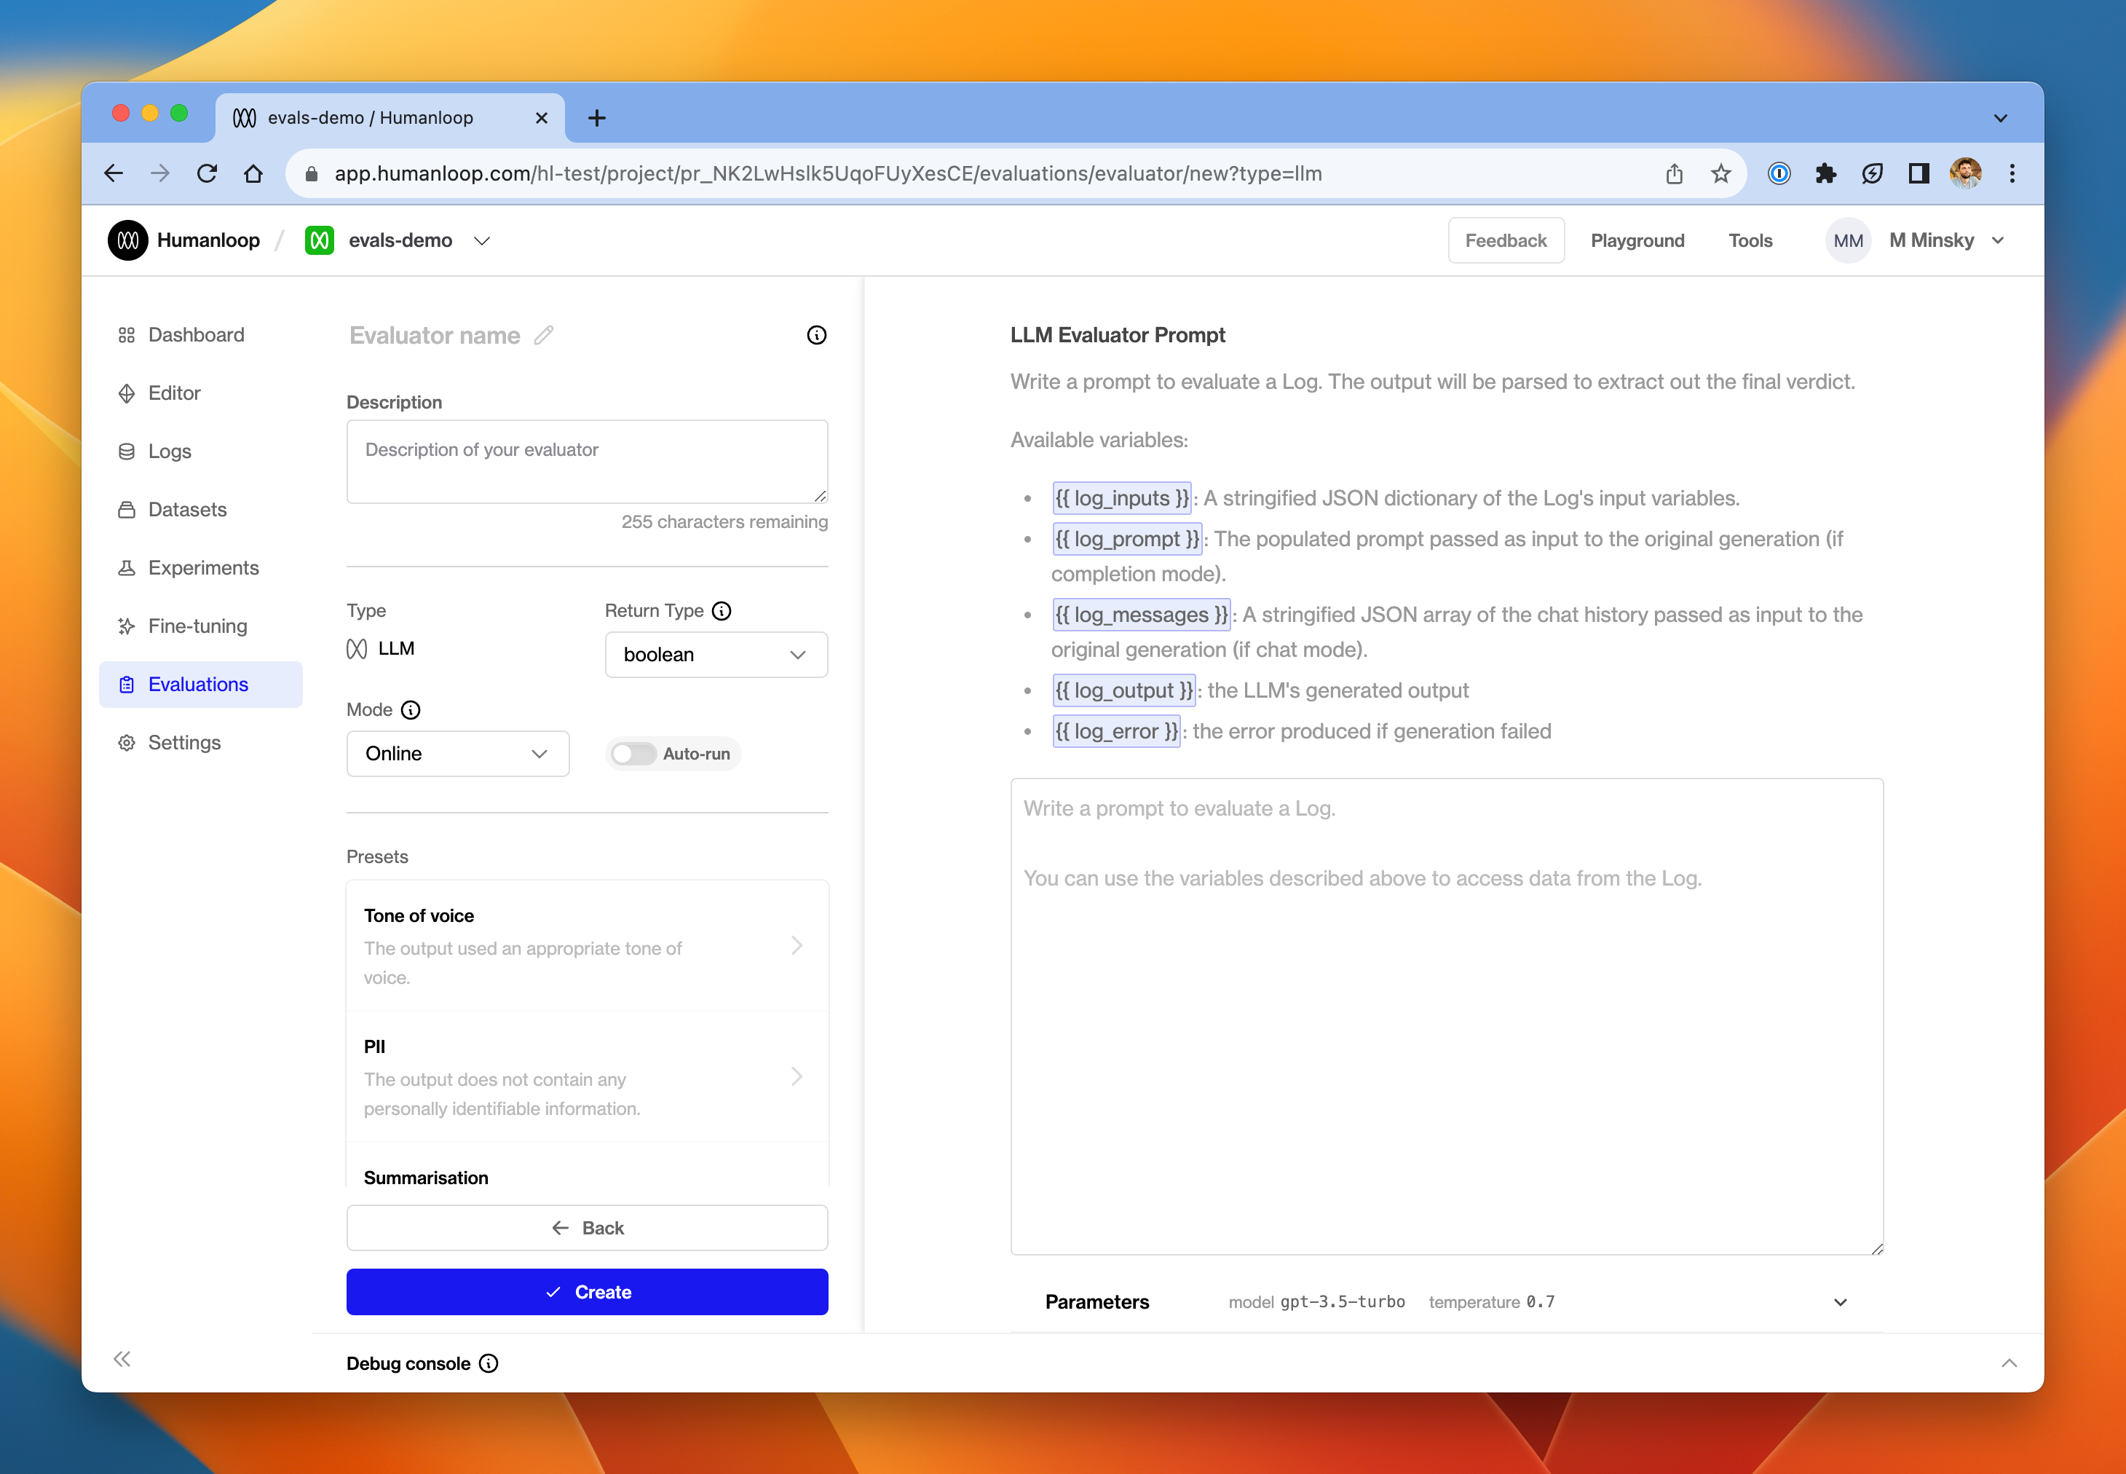Click the Return Type info icon
The image size is (2126, 1474).
coord(722,610)
